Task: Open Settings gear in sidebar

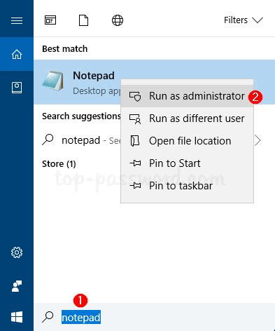Action: [17, 252]
